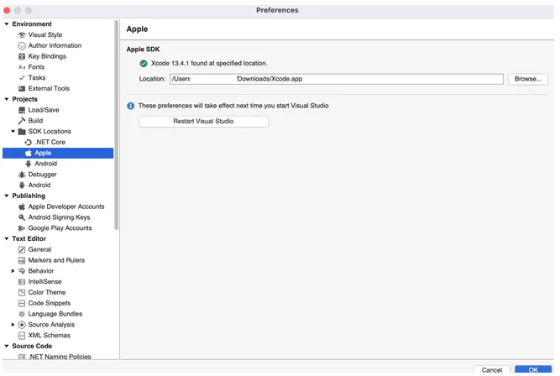Expand the Source Analysis node
The image size is (560, 376).
click(x=13, y=325)
